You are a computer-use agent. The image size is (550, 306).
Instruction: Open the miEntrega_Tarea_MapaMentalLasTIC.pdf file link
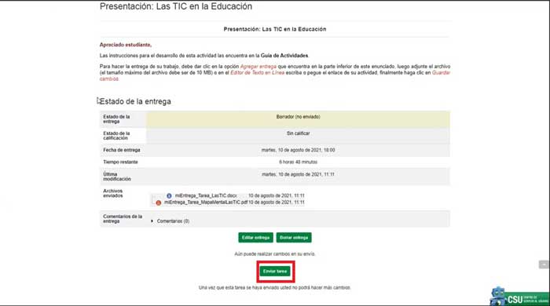coord(206,202)
